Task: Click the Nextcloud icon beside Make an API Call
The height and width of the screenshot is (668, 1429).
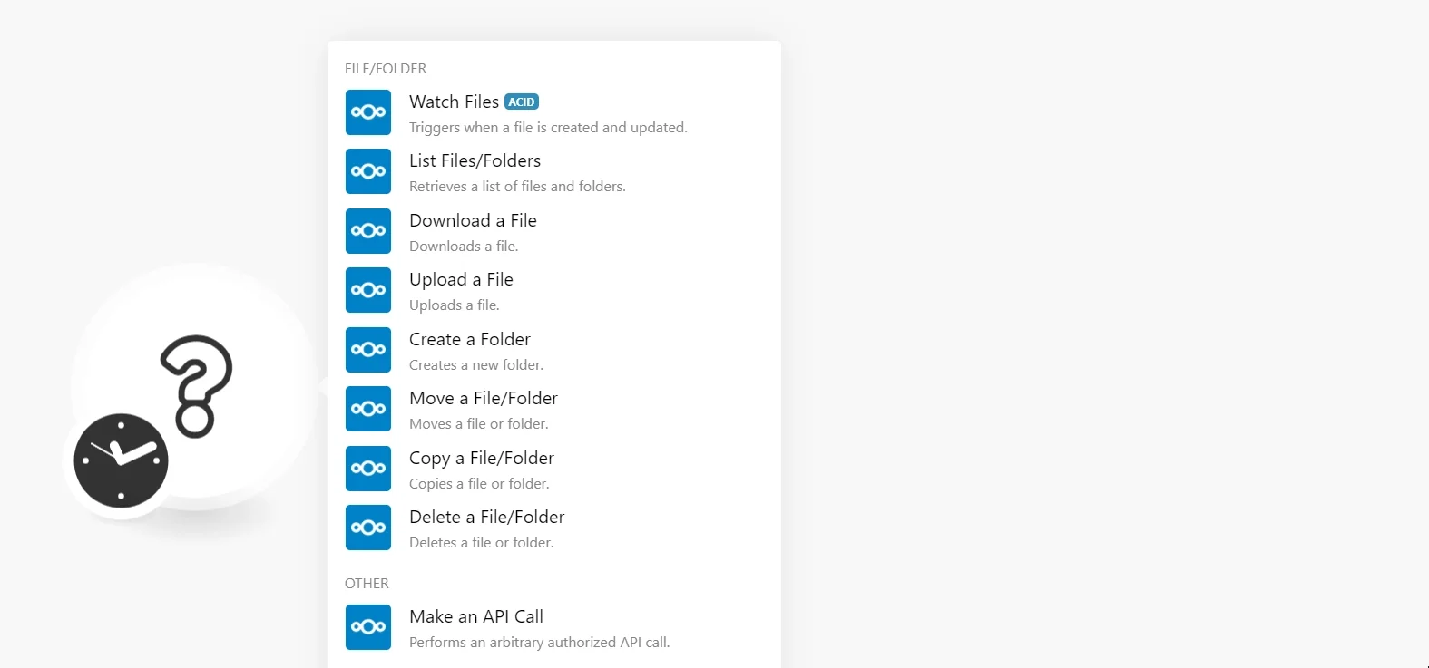Action: 368,627
